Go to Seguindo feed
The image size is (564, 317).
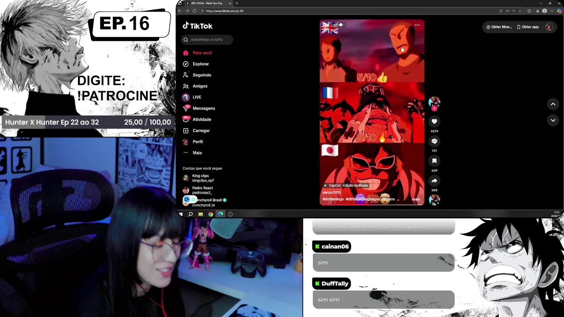pos(197,75)
